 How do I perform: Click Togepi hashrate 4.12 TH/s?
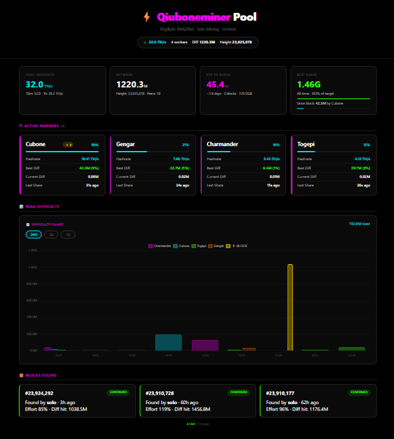pos(362,159)
